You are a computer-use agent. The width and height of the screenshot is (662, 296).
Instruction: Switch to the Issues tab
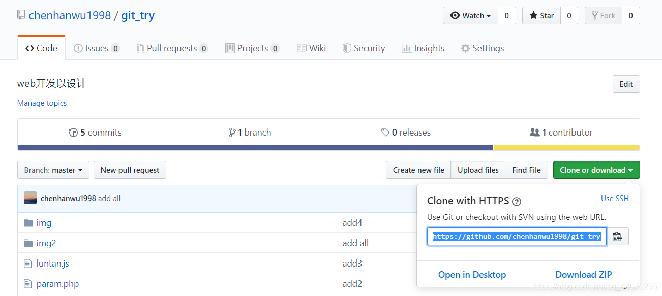point(97,48)
